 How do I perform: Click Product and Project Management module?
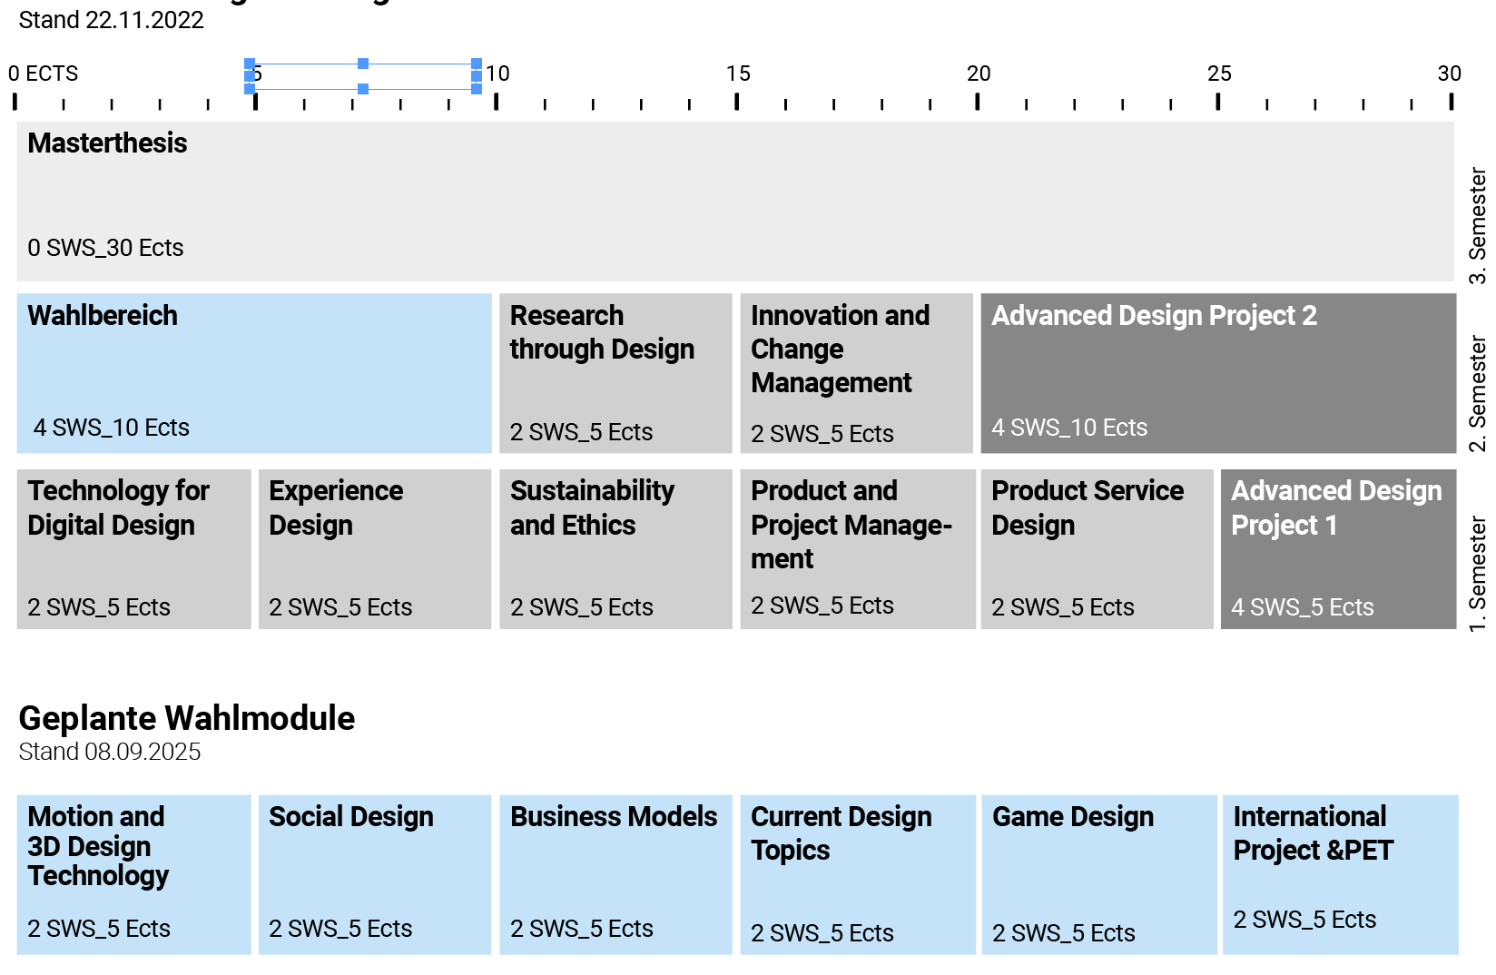(x=857, y=548)
